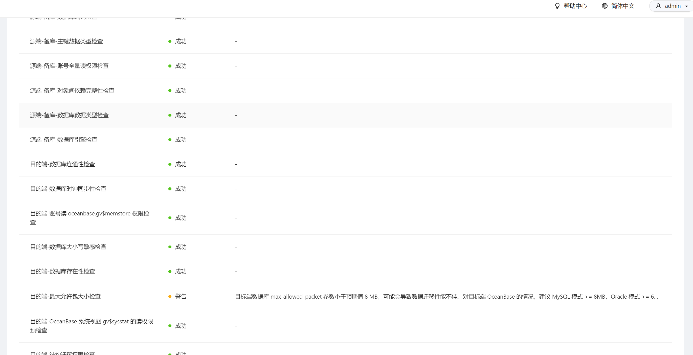Select the 源端-备库-账号全量读权限检查 row
Image resolution: width=693 pixels, height=355 pixels.
click(69, 66)
